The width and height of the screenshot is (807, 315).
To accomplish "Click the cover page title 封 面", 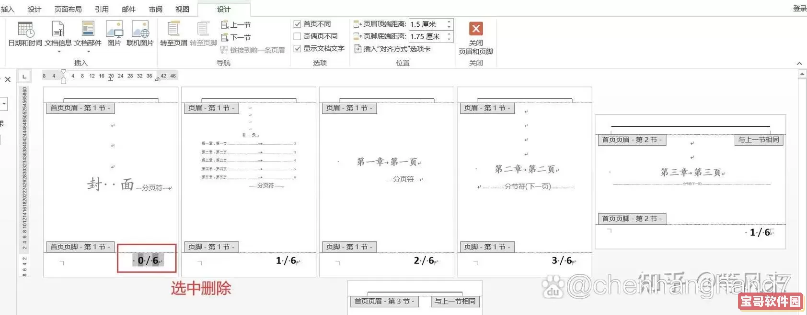I will point(111,184).
